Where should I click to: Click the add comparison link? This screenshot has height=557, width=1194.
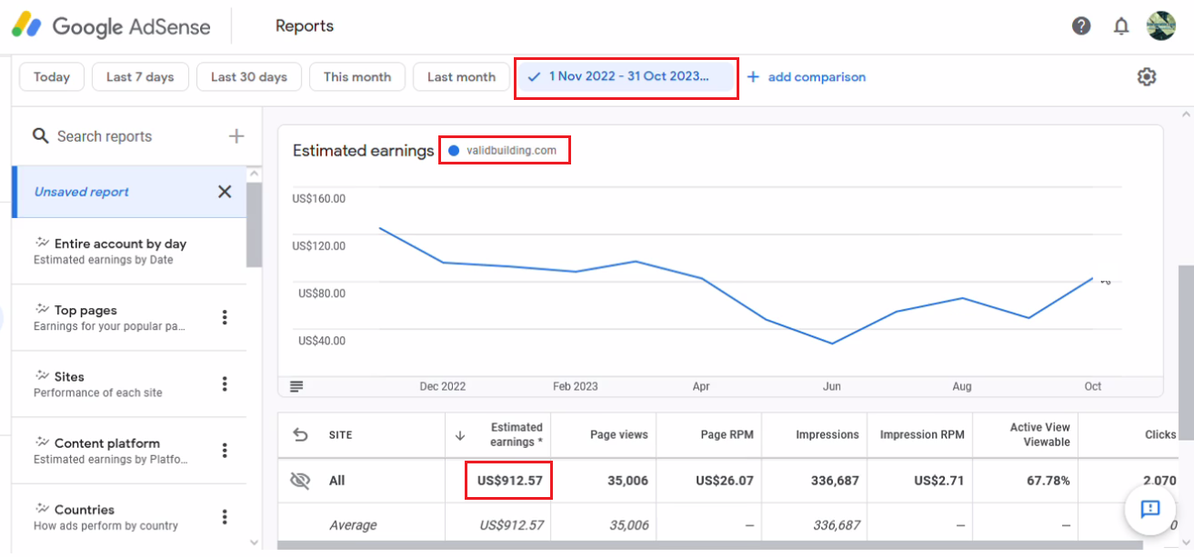click(817, 77)
